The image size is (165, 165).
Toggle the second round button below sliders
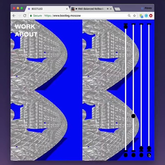point(133,155)
